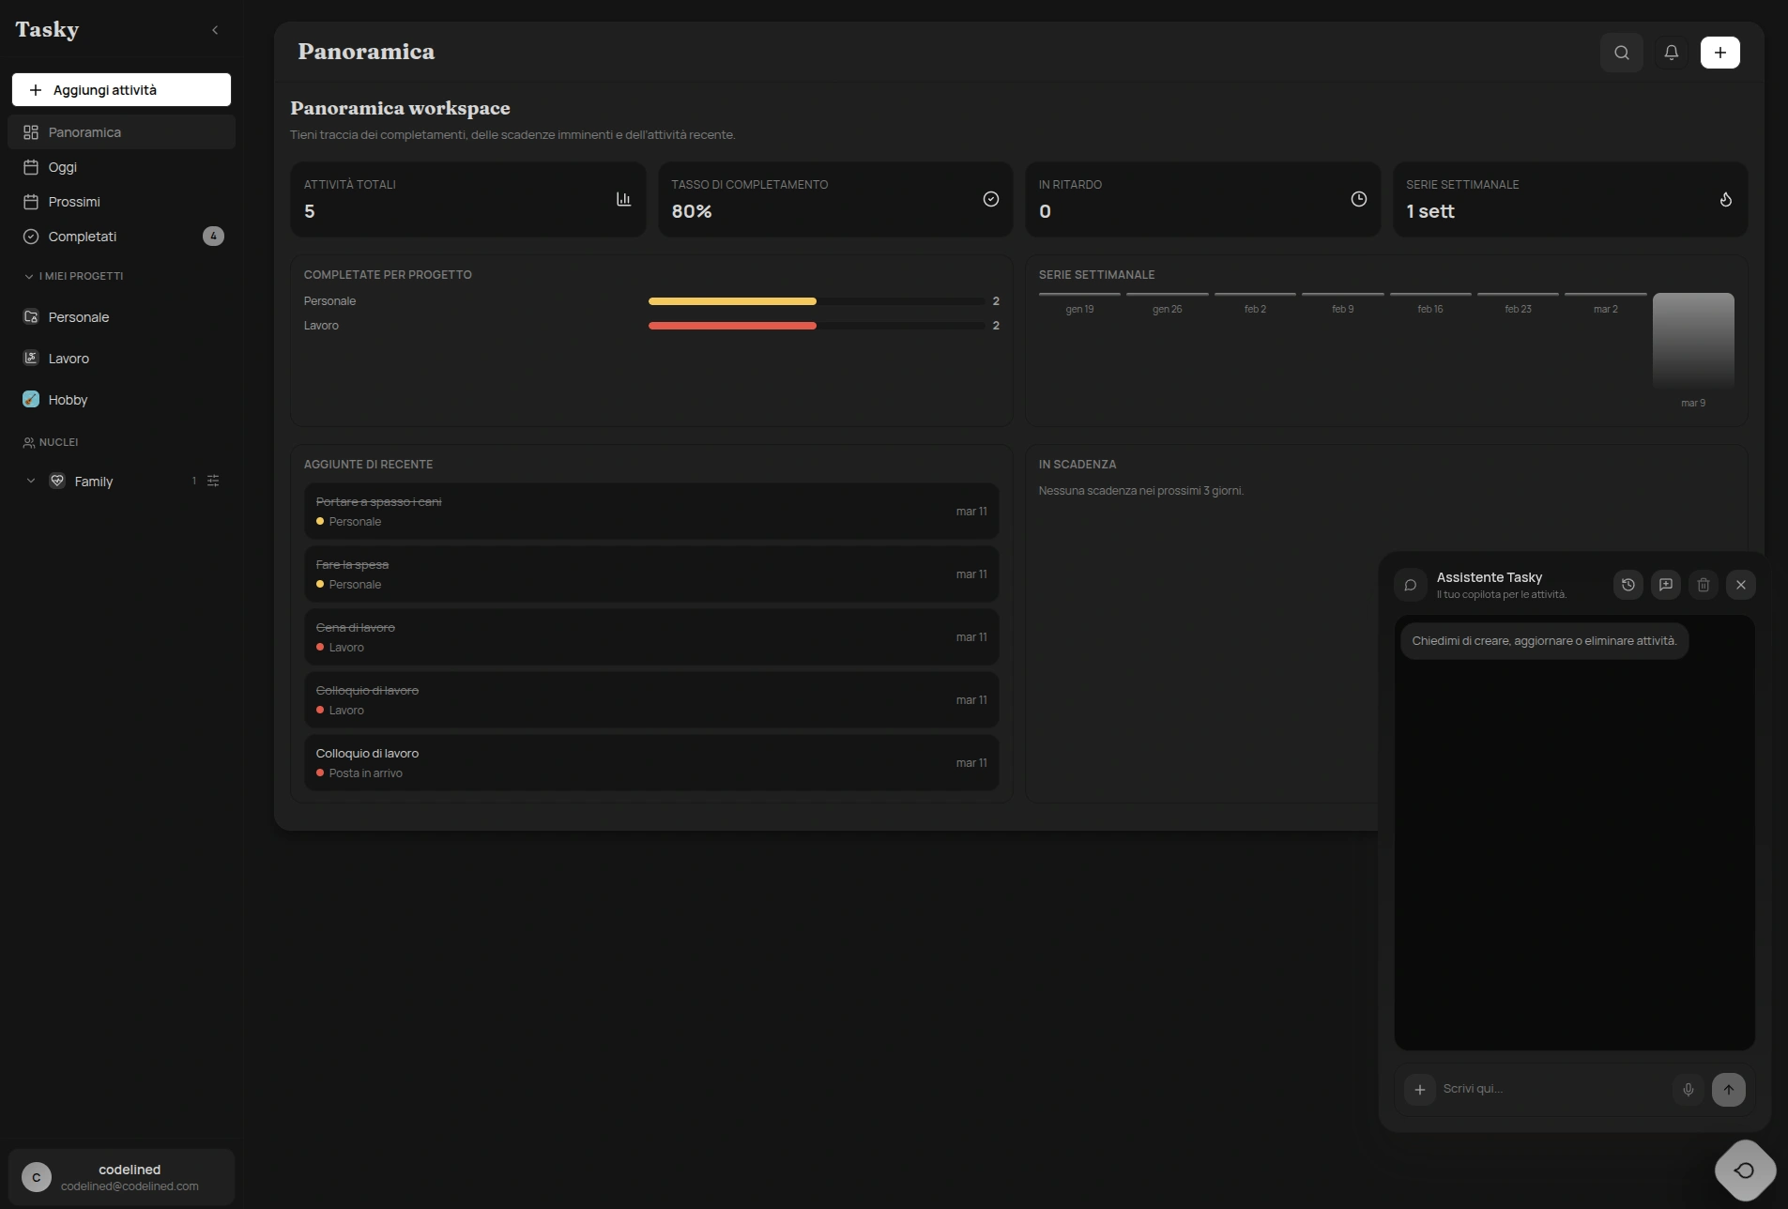Click the plus icon in the top bar
Image resolution: width=1788 pixels, height=1209 pixels.
click(1719, 52)
